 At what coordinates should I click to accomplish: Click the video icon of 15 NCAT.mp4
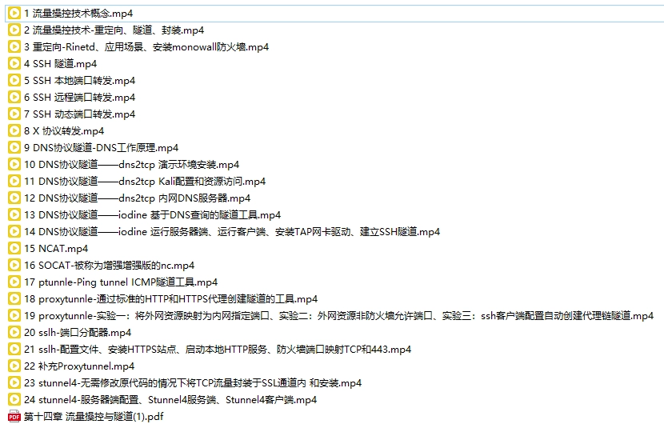(x=14, y=248)
